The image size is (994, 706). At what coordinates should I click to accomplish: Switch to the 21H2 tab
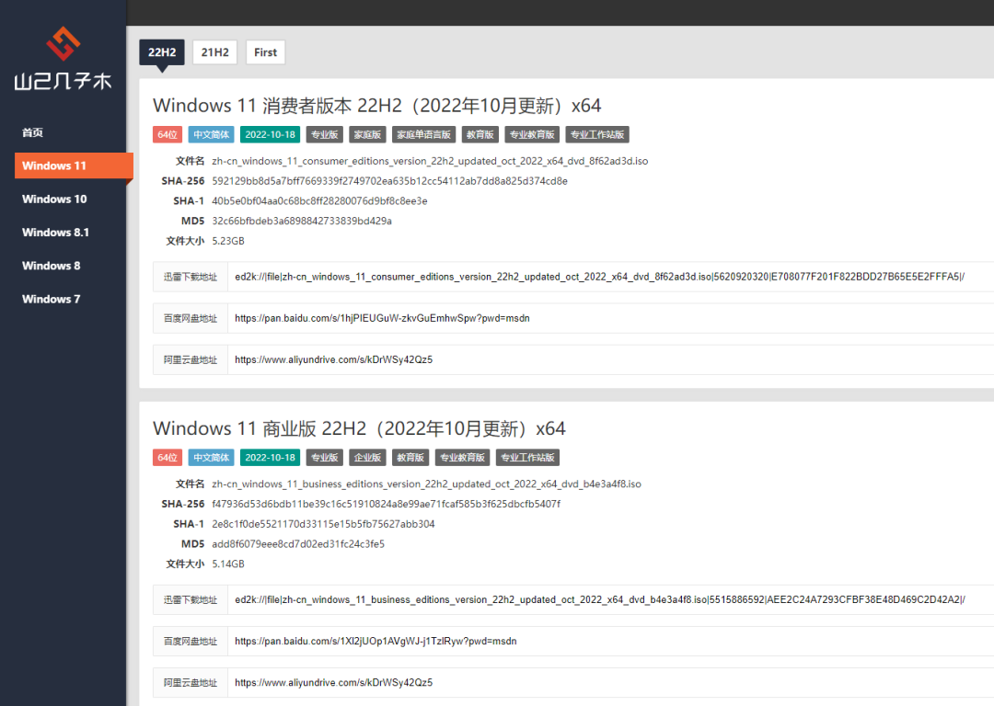214,52
